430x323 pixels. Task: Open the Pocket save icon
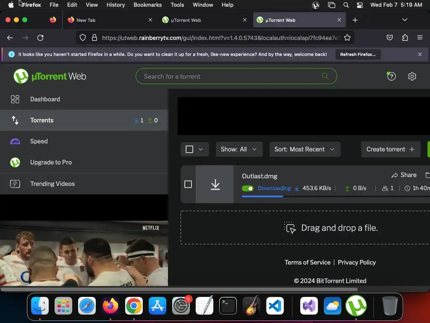pos(389,37)
